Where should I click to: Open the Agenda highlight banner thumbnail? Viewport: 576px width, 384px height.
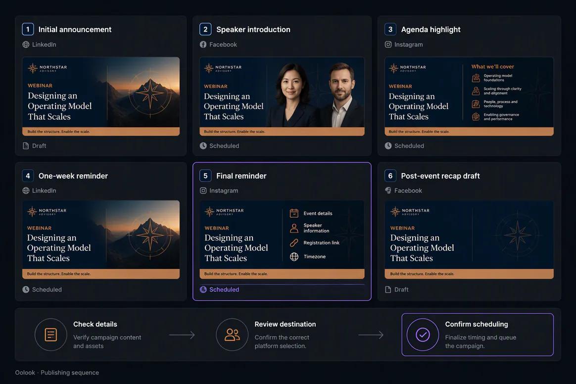click(469, 96)
